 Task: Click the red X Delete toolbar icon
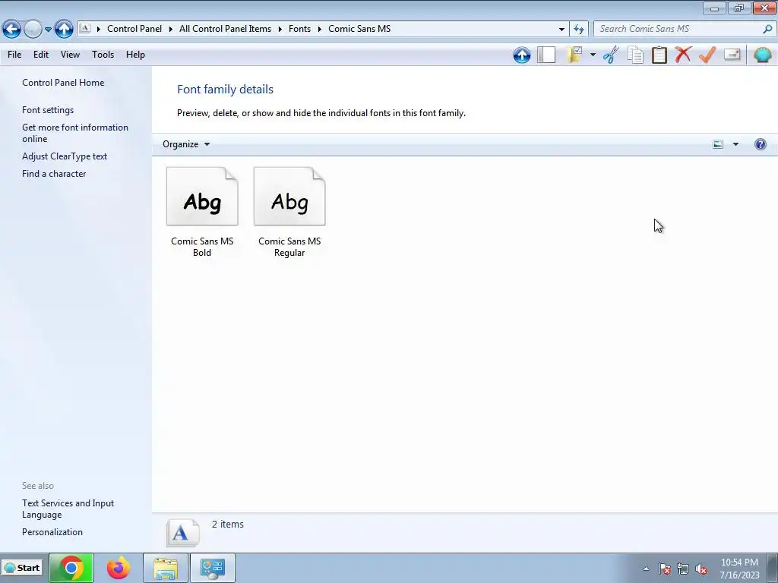(x=683, y=55)
